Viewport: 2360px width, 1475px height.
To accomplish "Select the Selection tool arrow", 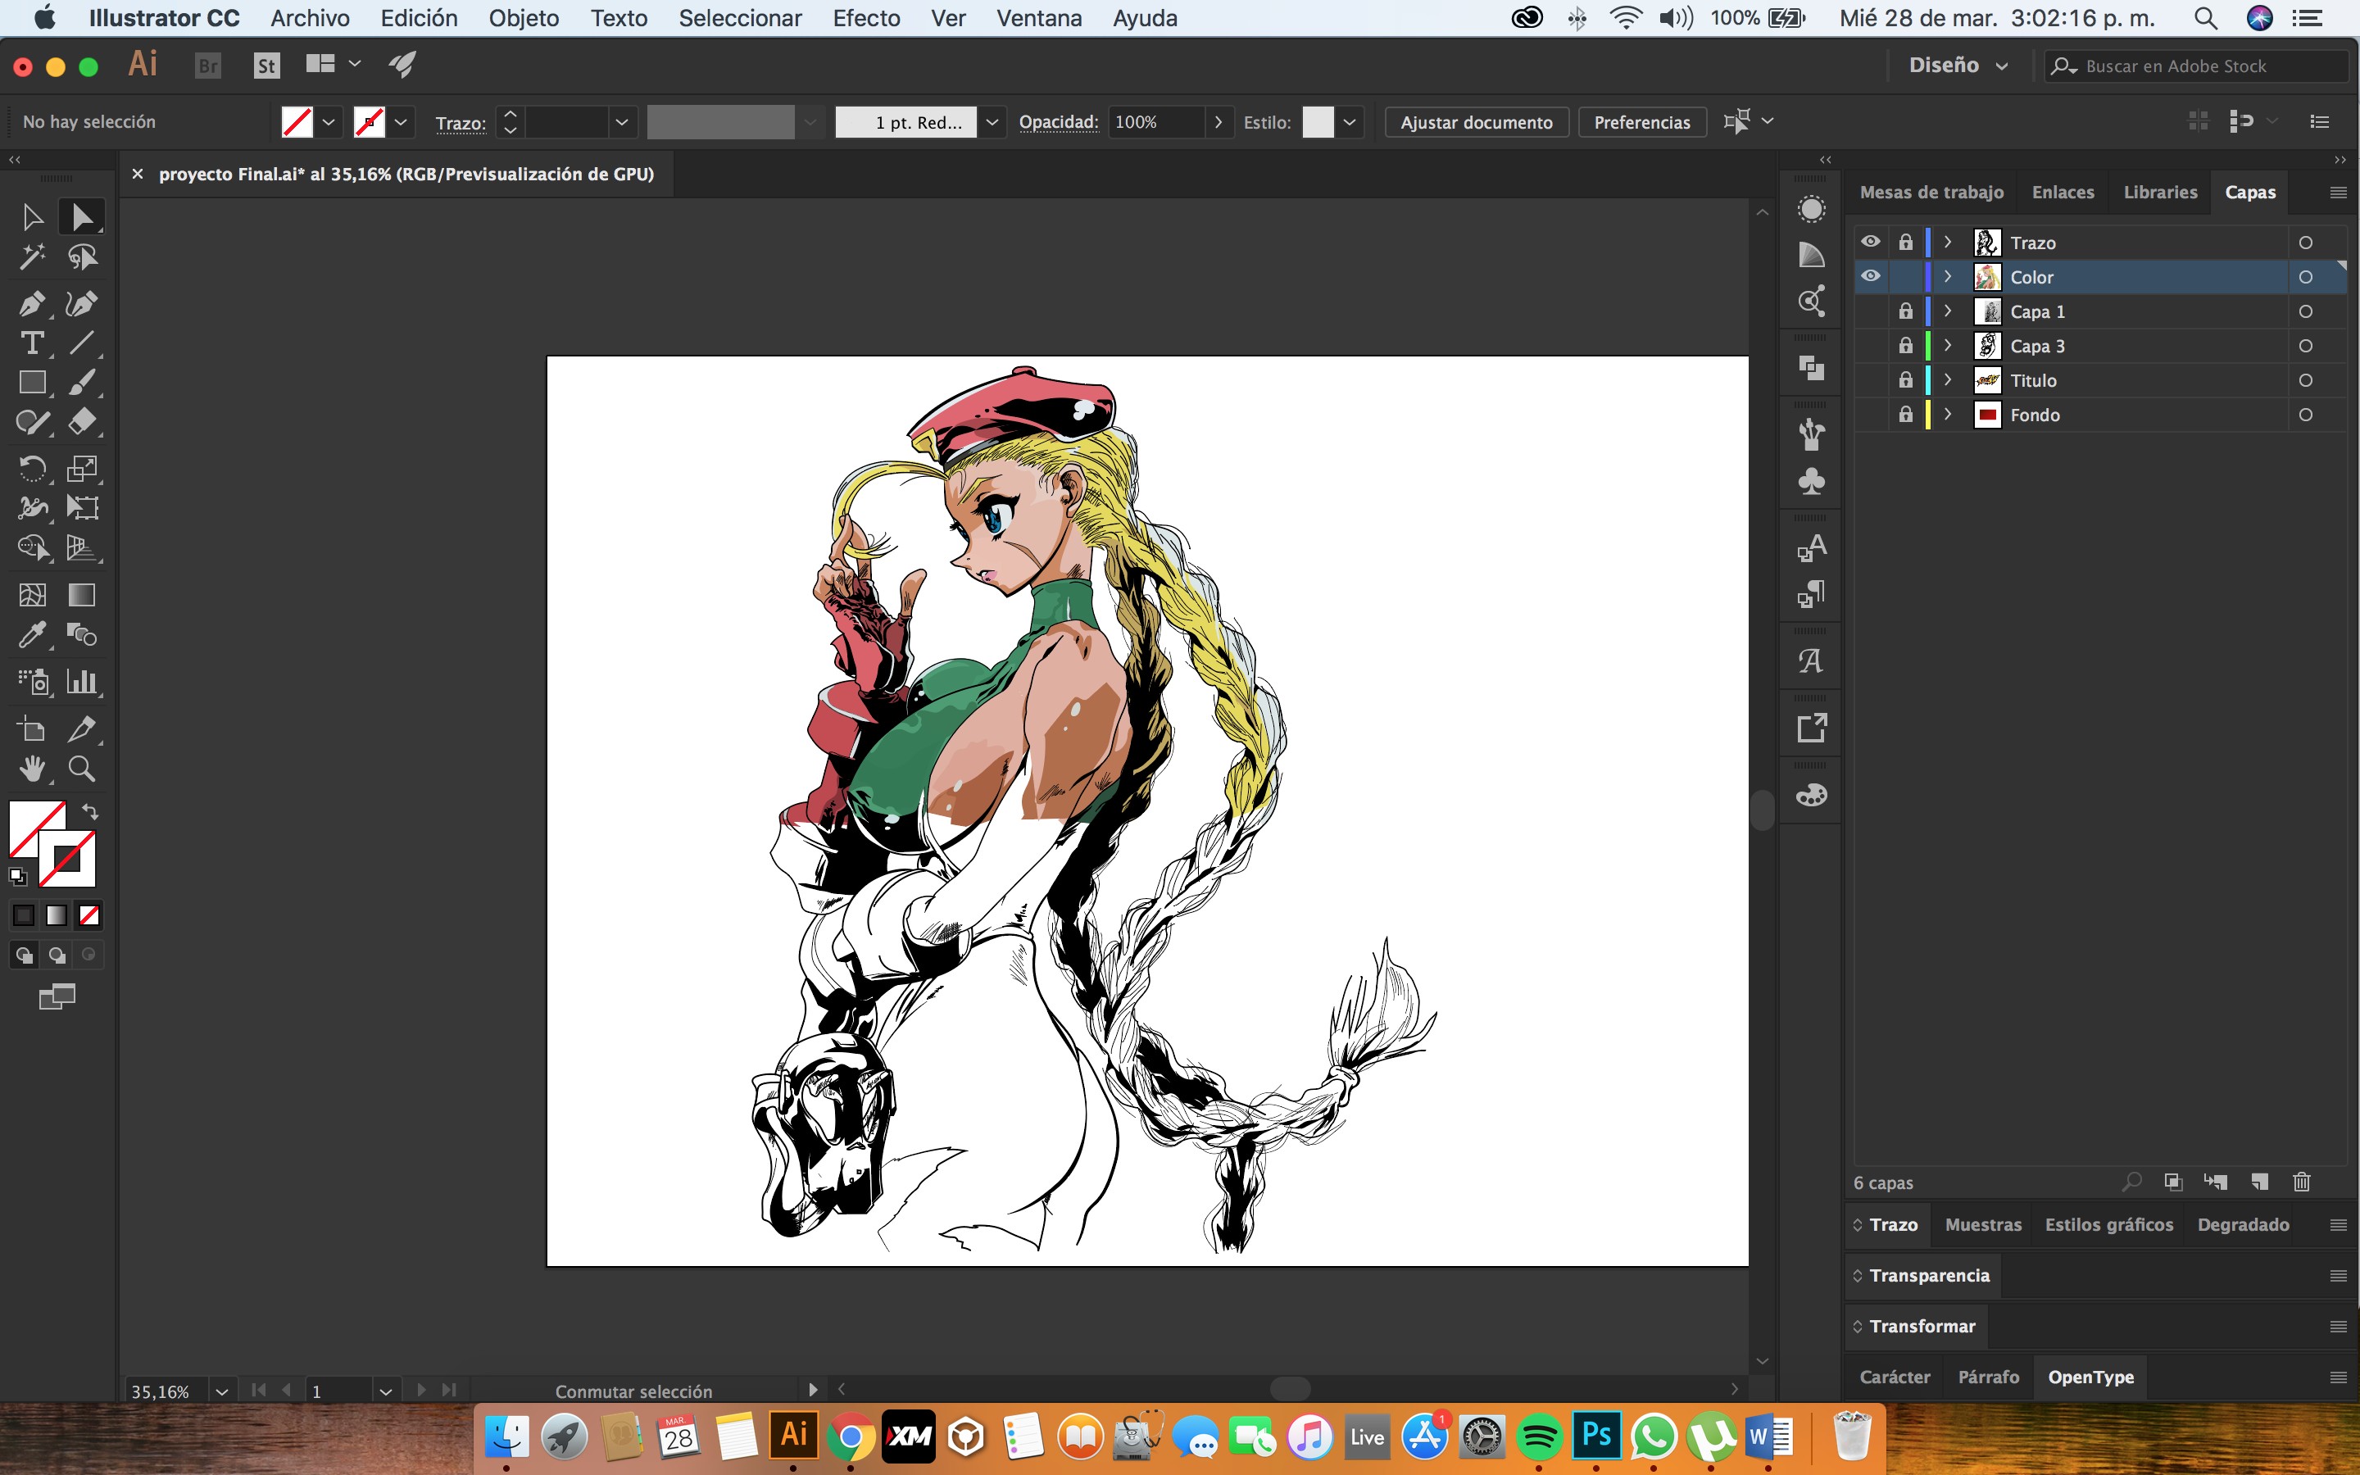I will coord(31,216).
